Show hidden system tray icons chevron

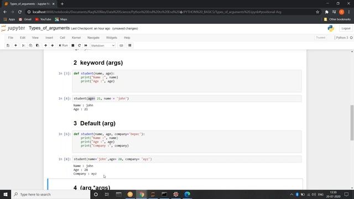pyautogui.click(x=291, y=195)
